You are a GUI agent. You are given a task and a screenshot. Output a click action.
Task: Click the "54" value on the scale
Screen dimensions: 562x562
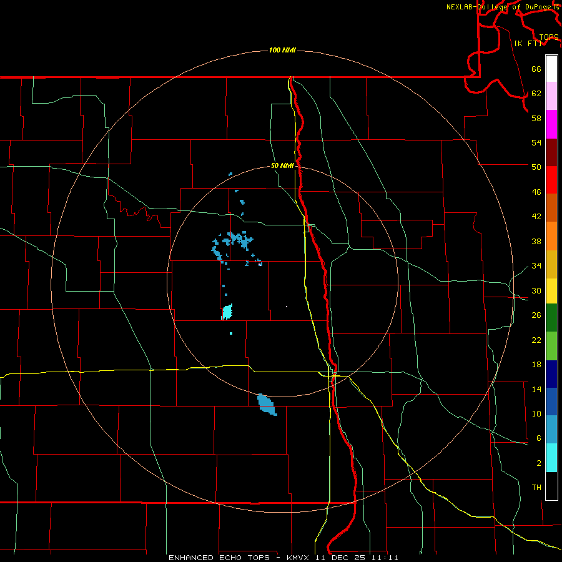[x=536, y=142]
